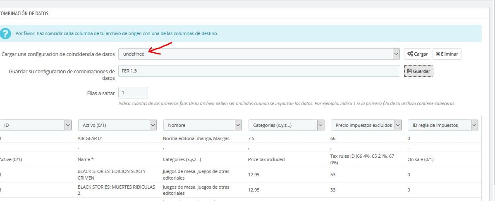
Task: Click the question mark info icon
Action: (x=5, y=33)
